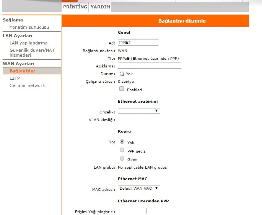Open the L2TP sidebar entry

click(15, 78)
